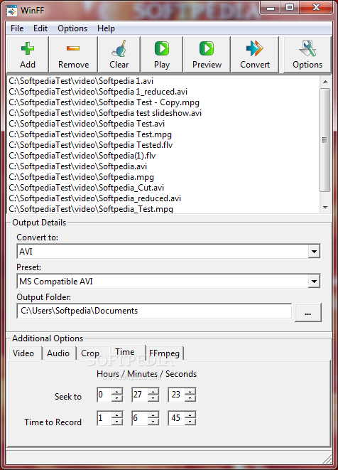
Task: Close the WinFF window
Action: 316,8
